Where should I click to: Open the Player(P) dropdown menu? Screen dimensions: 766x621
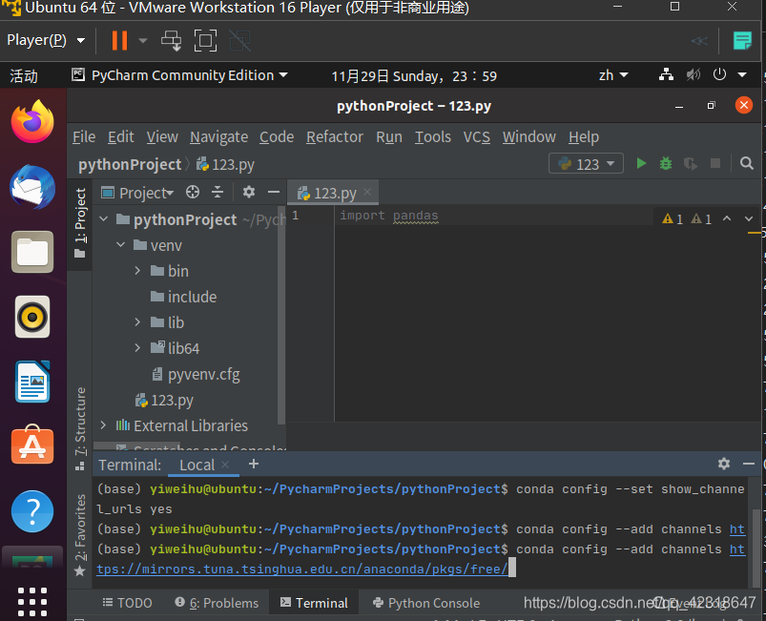46,40
